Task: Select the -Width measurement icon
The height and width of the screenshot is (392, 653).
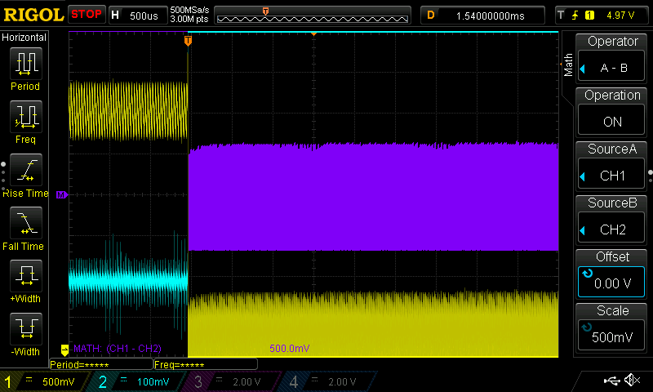Action: click(26, 329)
